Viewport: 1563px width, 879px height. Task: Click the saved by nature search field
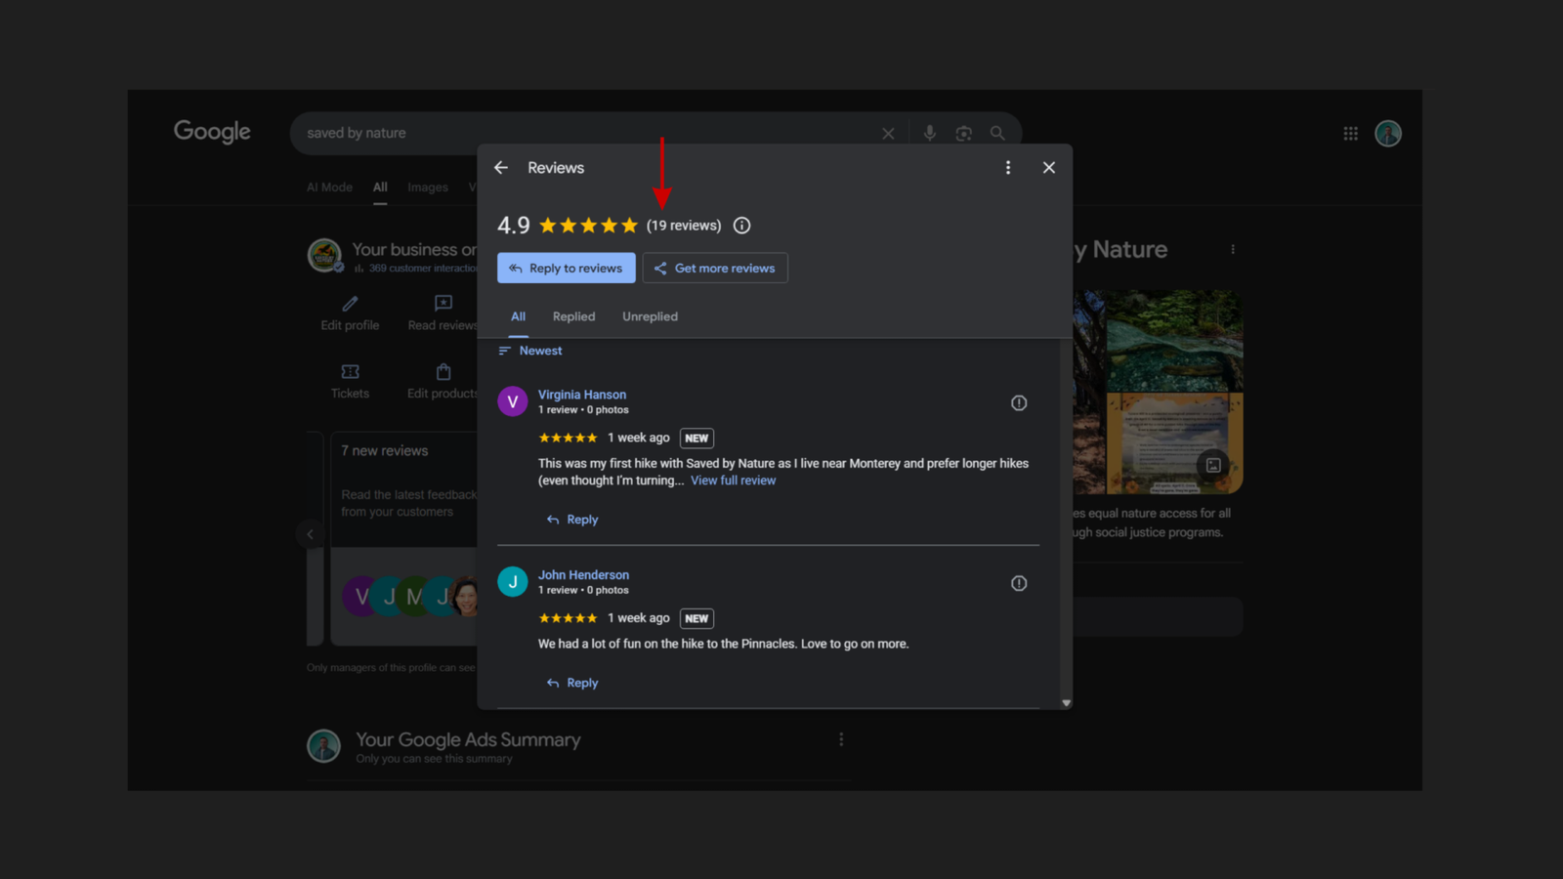tap(586, 134)
